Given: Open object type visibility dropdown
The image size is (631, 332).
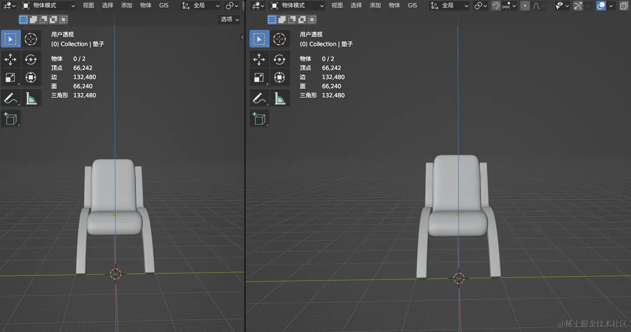Looking at the screenshot, I should pos(562,6).
